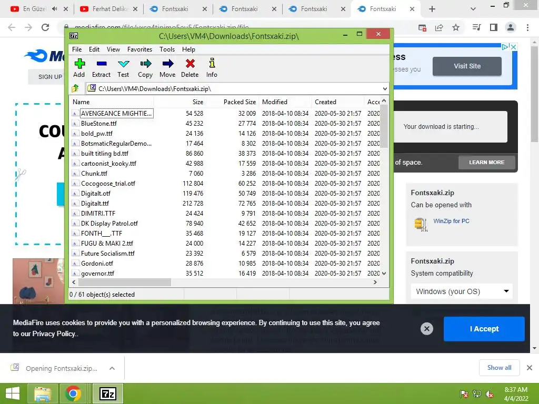Open the Windows (your OS) dropdown
This screenshot has height=404, width=539.
tap(462, 291)
